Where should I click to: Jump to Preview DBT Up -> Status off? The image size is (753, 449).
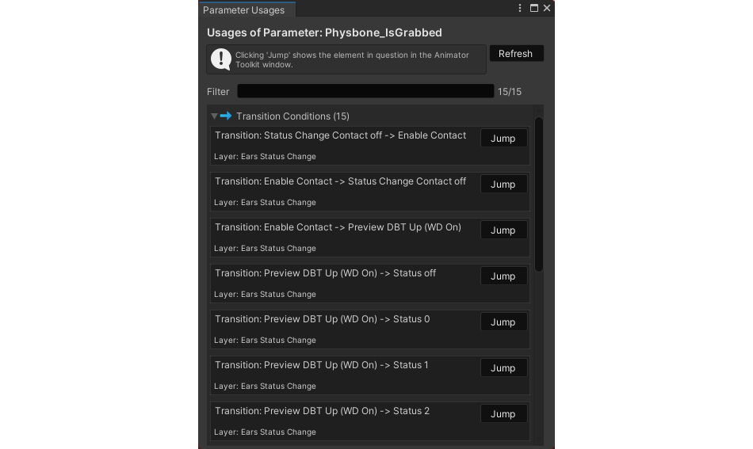503,276
